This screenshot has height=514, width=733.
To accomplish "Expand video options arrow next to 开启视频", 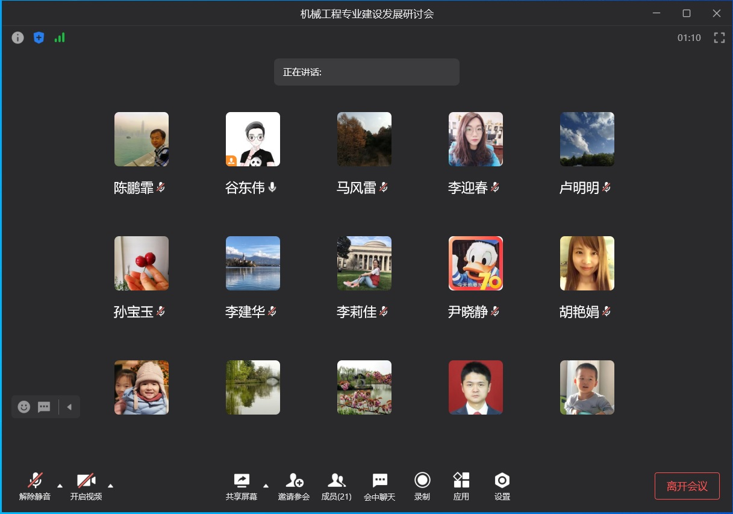I will click(x=110, y=485).
